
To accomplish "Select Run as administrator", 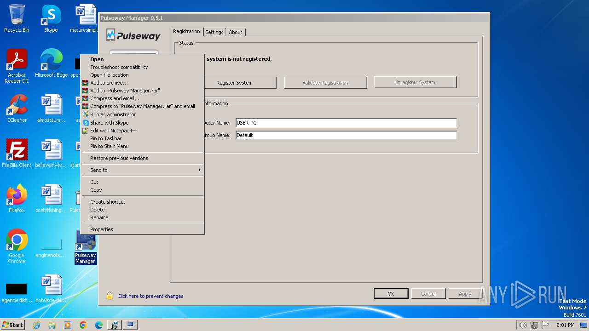I will click(142, 114).
